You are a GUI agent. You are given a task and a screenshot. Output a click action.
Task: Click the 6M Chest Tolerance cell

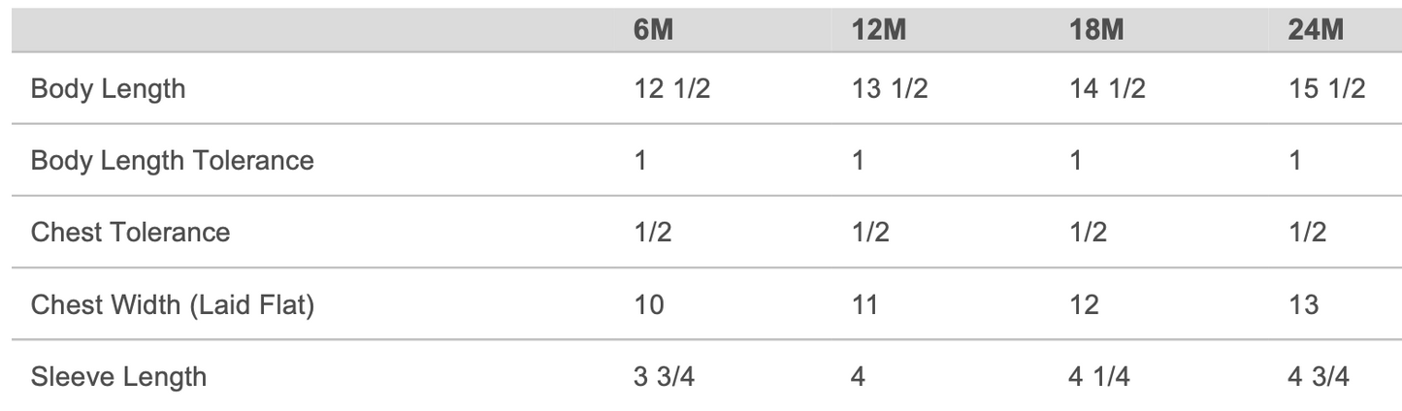click(650, 233)
